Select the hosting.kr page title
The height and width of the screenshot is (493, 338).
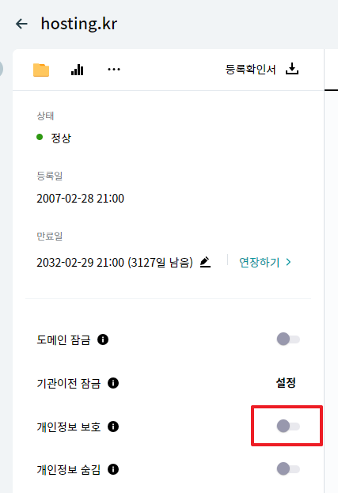(x=79, y=24)
